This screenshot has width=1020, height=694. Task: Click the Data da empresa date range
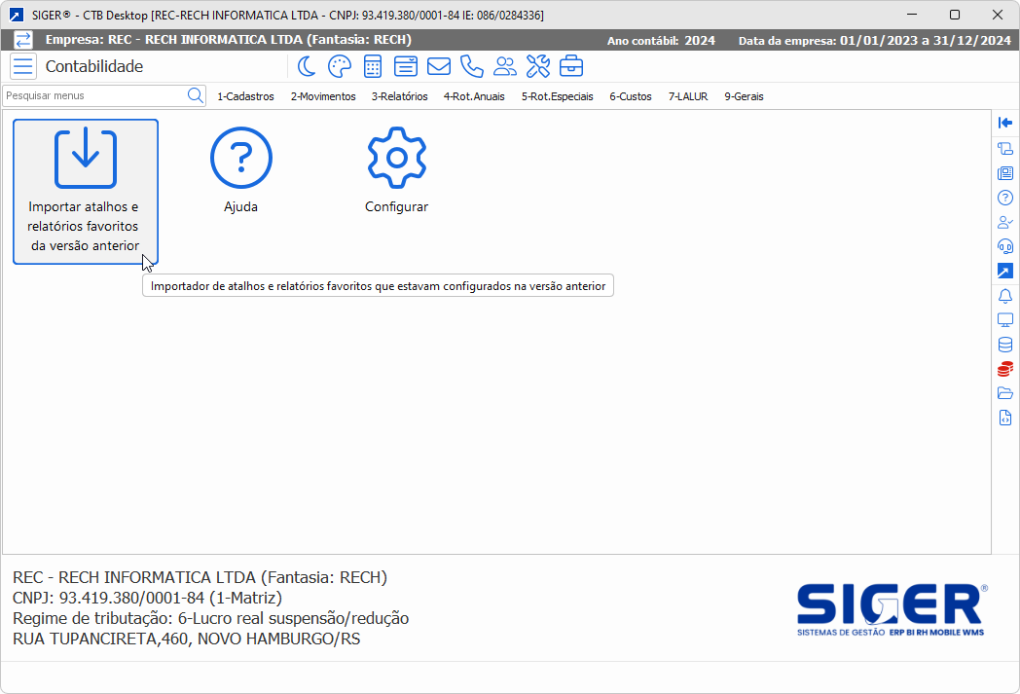[x=925, y=40]
